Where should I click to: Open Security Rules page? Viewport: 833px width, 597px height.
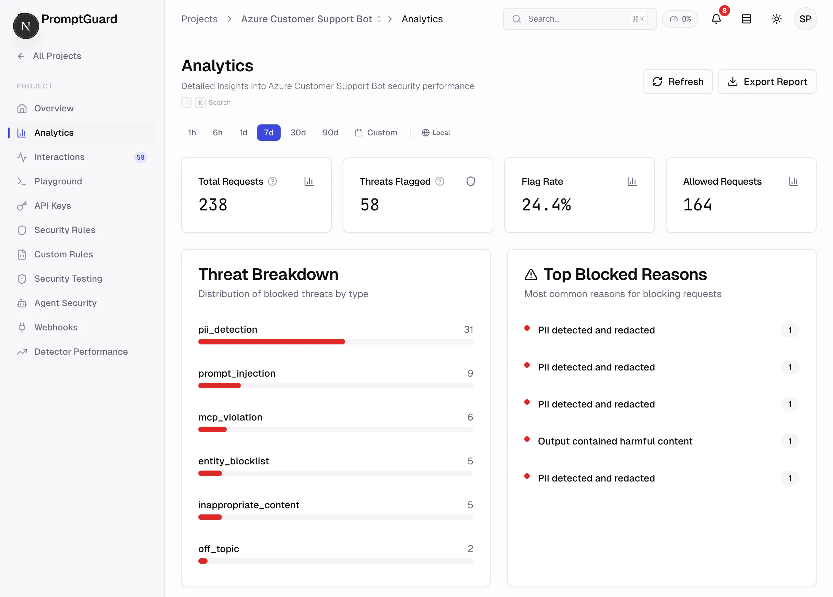82,230
